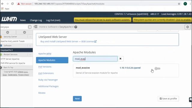Screen dimensions: 192x108
Task: Enable the mod_evasive toggle switch
Action: [157, 69]
